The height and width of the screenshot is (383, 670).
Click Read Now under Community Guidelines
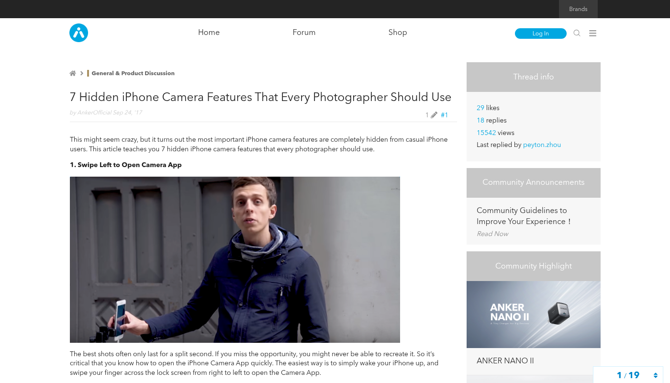(x=492, y=234)
